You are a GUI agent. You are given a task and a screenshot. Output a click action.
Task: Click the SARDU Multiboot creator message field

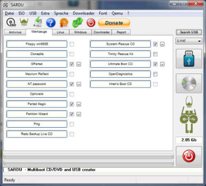coord(103,170)
